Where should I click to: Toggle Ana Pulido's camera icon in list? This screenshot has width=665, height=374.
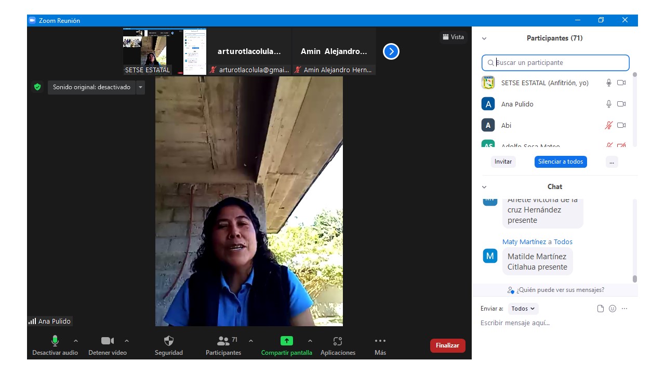pos(621,104)
